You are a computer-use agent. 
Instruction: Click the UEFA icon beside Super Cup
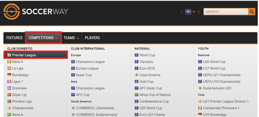[x=73, y=75]
